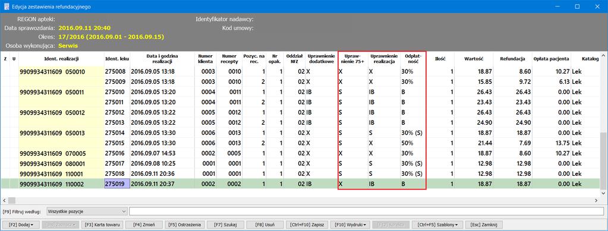Click the Opłata pacjenta column header
This screenshot has width=608, height=231.
click(551, 59)
